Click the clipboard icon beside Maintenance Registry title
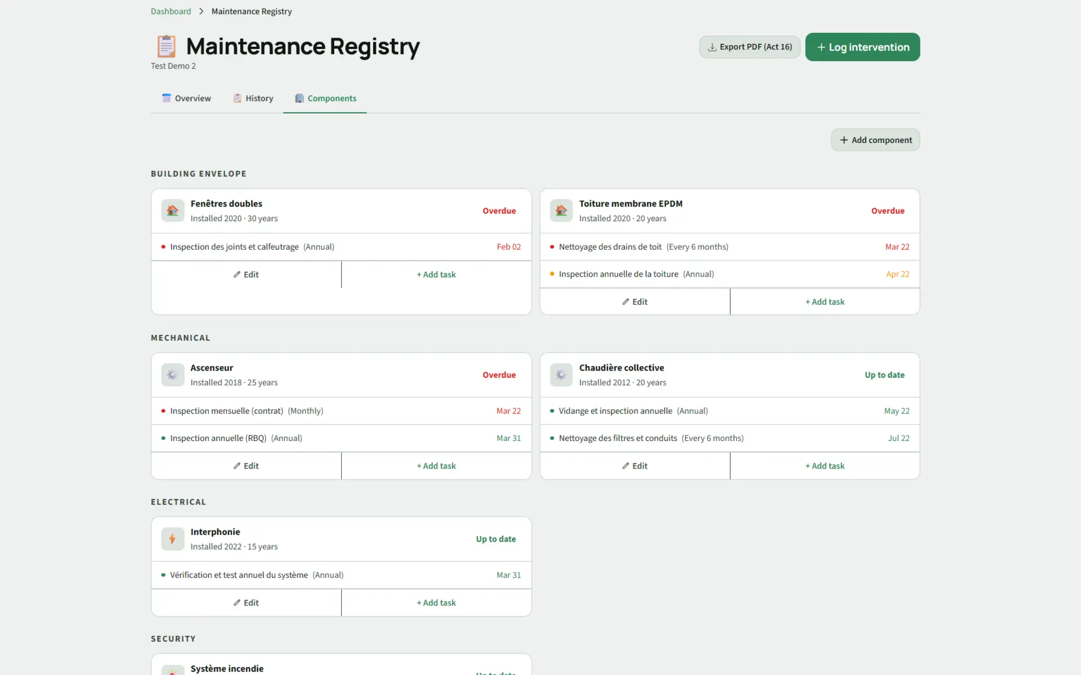Image resolution: width=1081 pixels, height=675 pixels. (166, 46)
